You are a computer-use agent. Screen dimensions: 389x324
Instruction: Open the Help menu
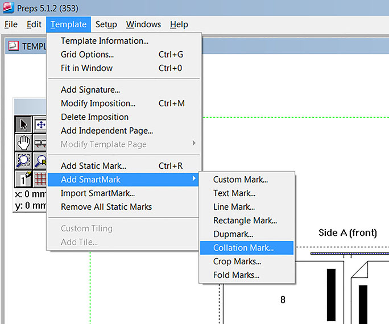[x=179, y=24]
